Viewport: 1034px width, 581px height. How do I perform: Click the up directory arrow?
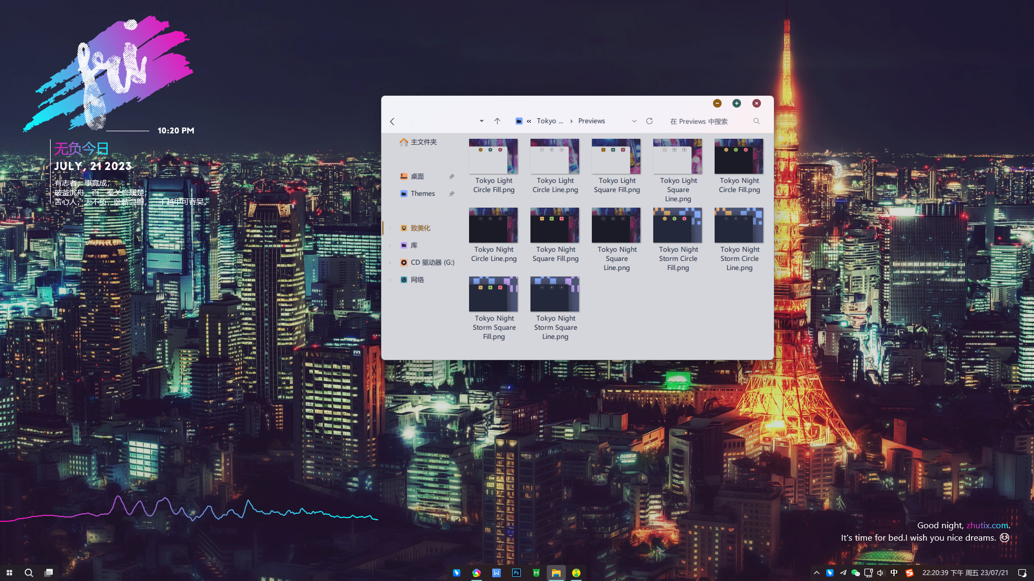pyautogui.click(x=497, y=121)
